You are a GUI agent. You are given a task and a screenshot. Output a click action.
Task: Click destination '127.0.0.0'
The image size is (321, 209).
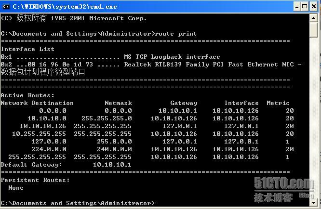tap(49, 142)
